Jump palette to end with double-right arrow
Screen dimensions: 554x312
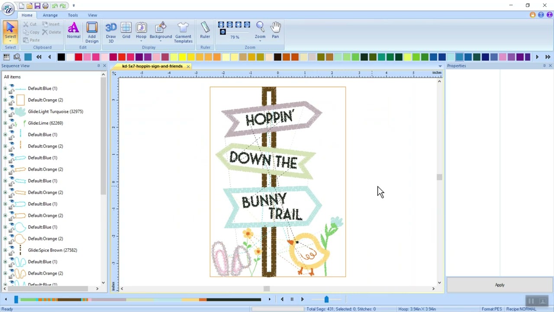click(x=548, y=57)
